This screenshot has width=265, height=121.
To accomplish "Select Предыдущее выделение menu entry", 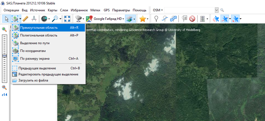I will coord(48,68).
